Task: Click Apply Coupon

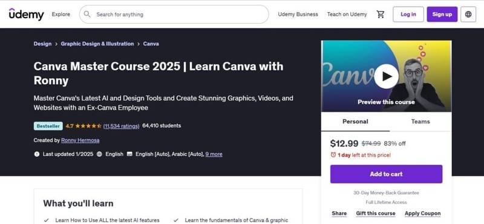Action: tap(422, 213)
